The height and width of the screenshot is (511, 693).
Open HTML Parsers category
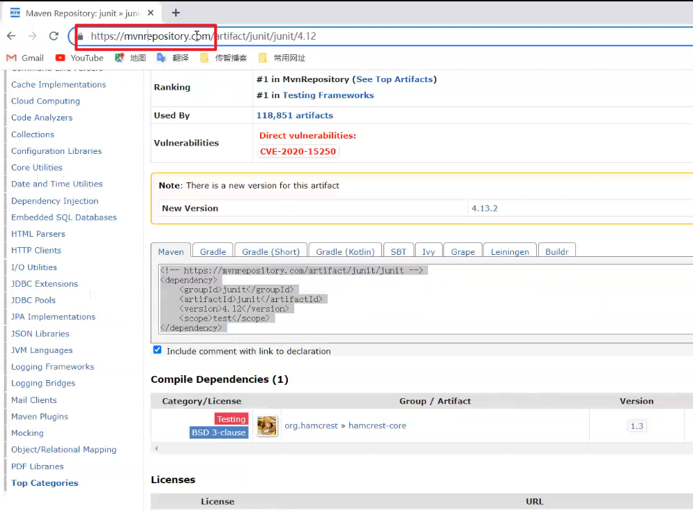pos(38,233)
